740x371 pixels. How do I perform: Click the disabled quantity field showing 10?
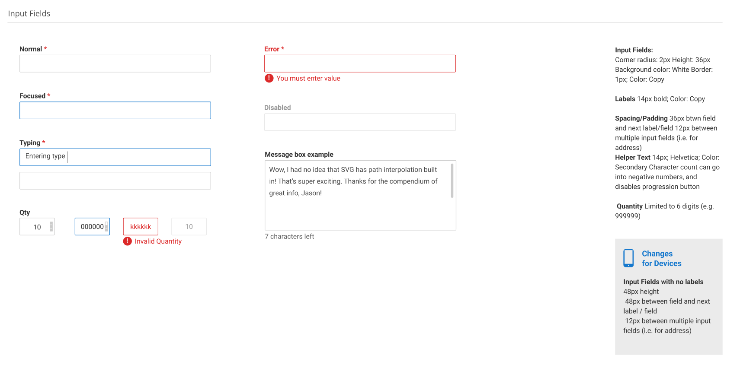189,227
